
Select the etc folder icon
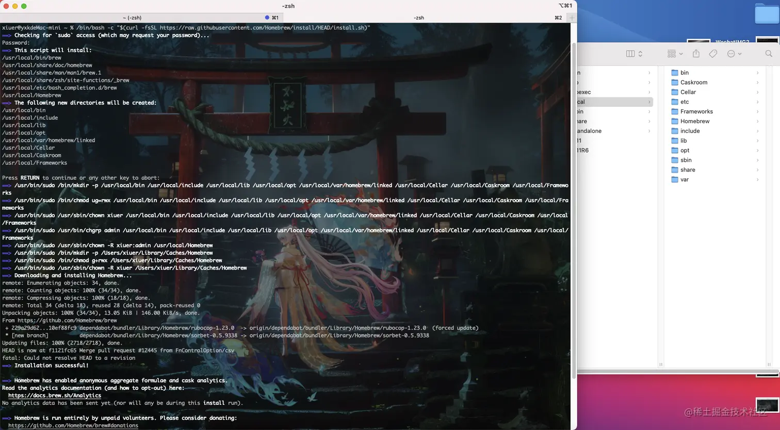click(x=674, y=102)
